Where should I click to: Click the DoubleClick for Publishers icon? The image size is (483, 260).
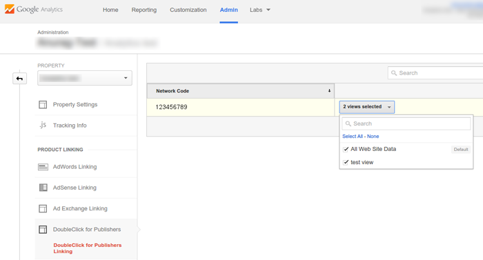coord(43,230)
